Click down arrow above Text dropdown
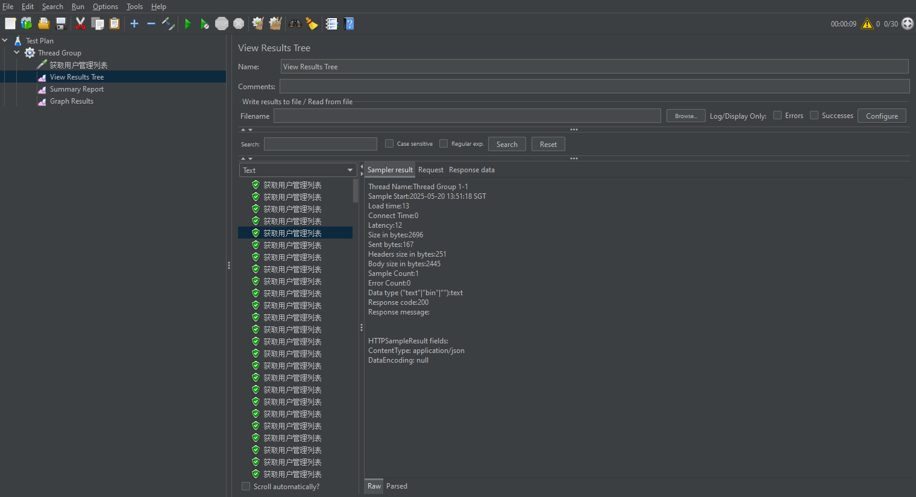Viewport: 916px width, 497px height. [250, 158]
